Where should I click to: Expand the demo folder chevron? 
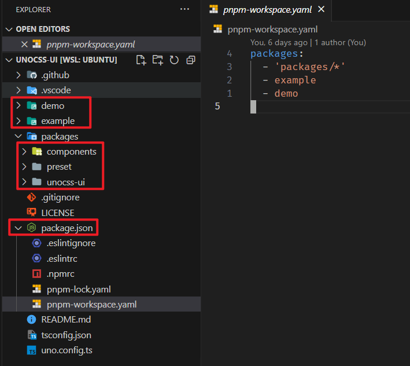click(x=19, y=105)
